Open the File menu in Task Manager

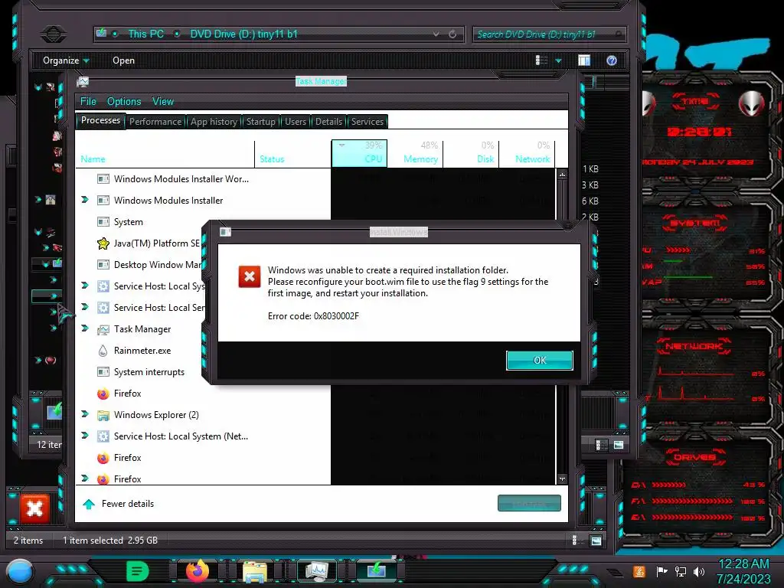pos(88,101)
